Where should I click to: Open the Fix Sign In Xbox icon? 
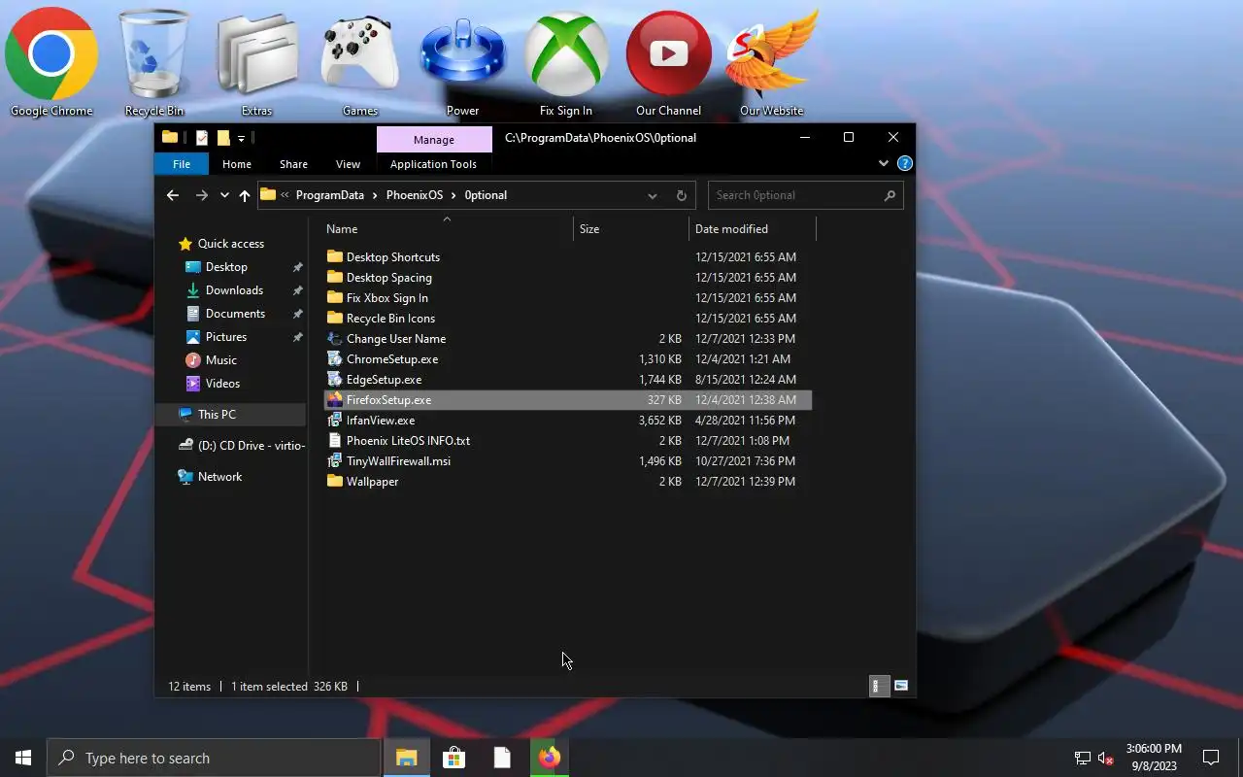tap(566, 62)
